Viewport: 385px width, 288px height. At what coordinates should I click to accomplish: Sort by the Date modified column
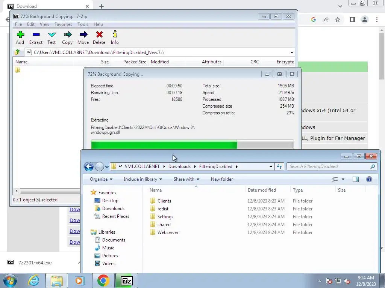click(x=262, y=190)
